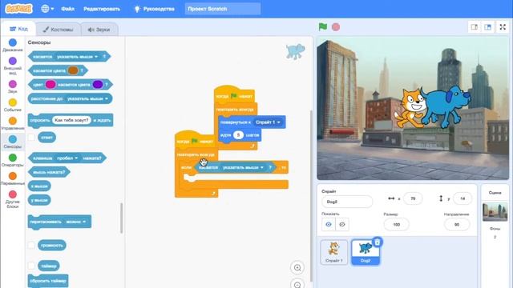
Task: Pick color in касается цвета block
Action: [73, 70]
